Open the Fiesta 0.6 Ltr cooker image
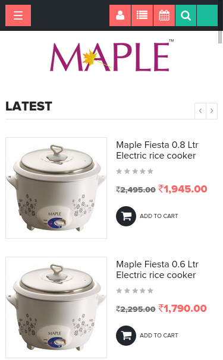Screen dimensions: 223x360 point(56,307)
